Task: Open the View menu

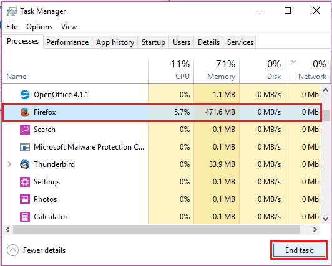Action: (69, 27)
